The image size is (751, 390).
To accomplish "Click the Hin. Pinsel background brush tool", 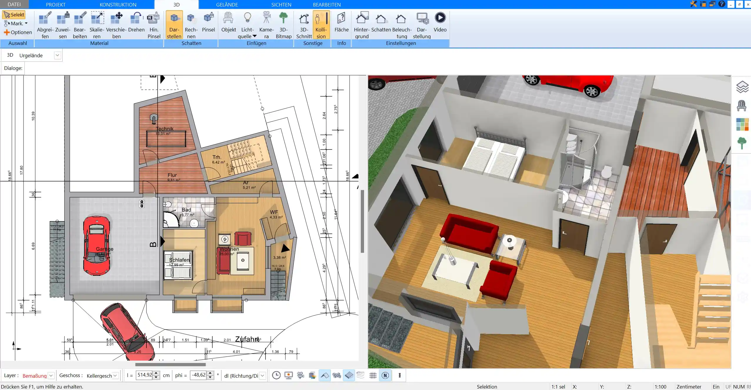I will coord(154,25).
